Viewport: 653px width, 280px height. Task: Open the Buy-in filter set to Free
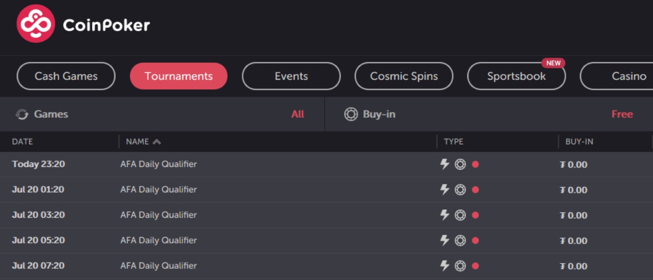click(622, 114)
